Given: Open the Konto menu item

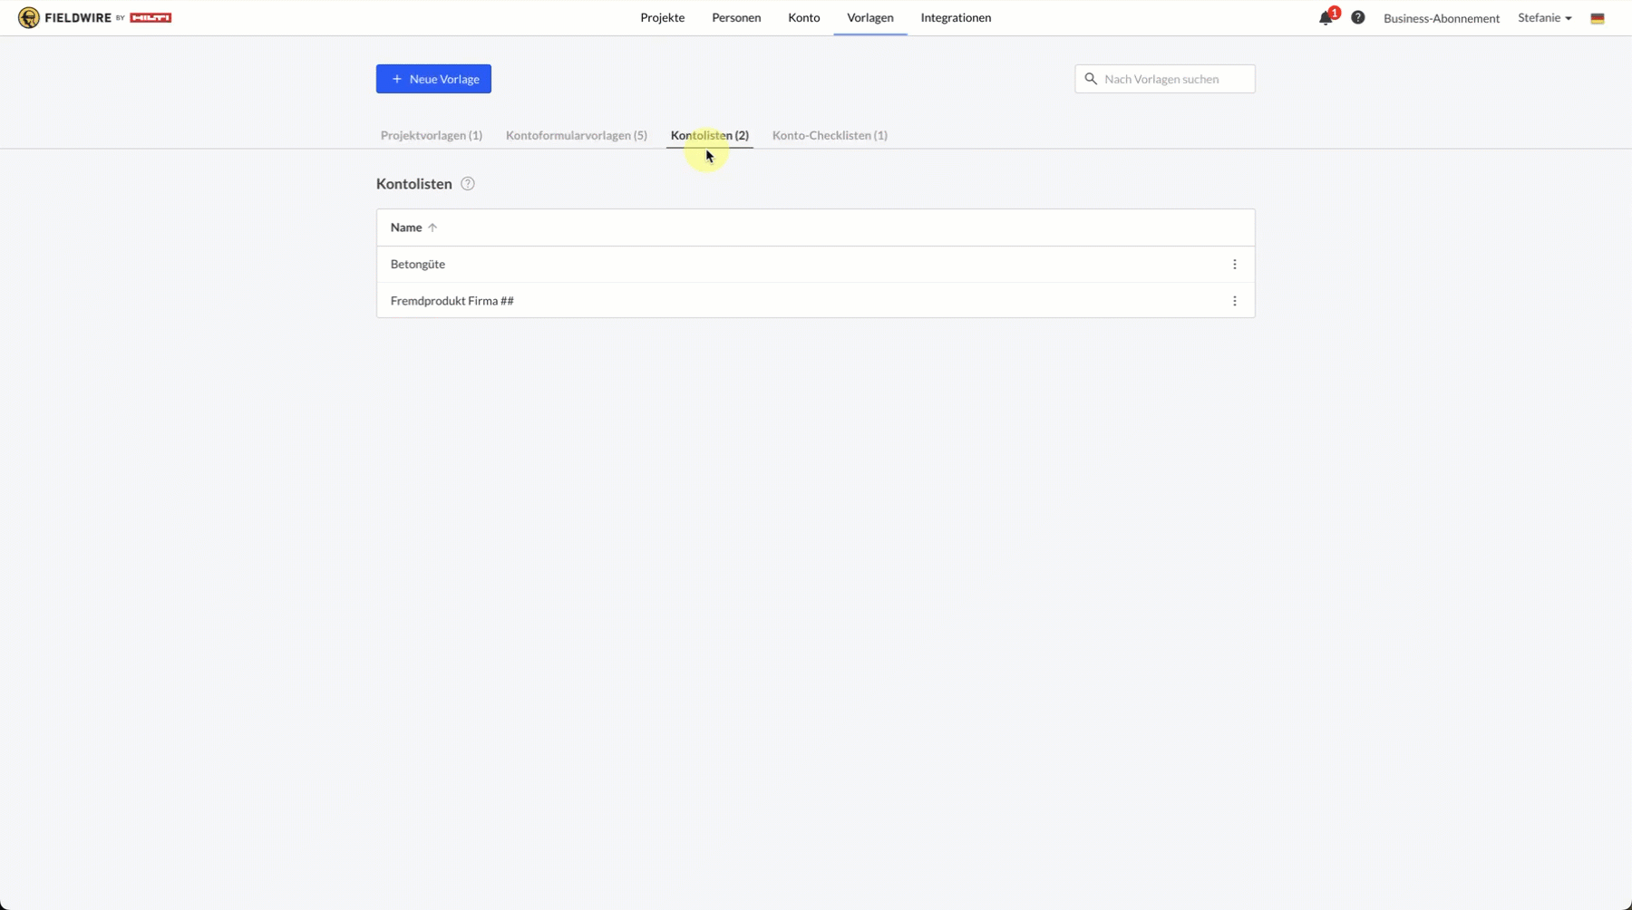Looking at the screenshot, I should [803, 18].
